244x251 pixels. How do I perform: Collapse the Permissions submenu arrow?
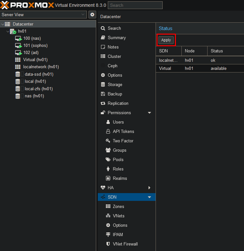tap(149, 113)
